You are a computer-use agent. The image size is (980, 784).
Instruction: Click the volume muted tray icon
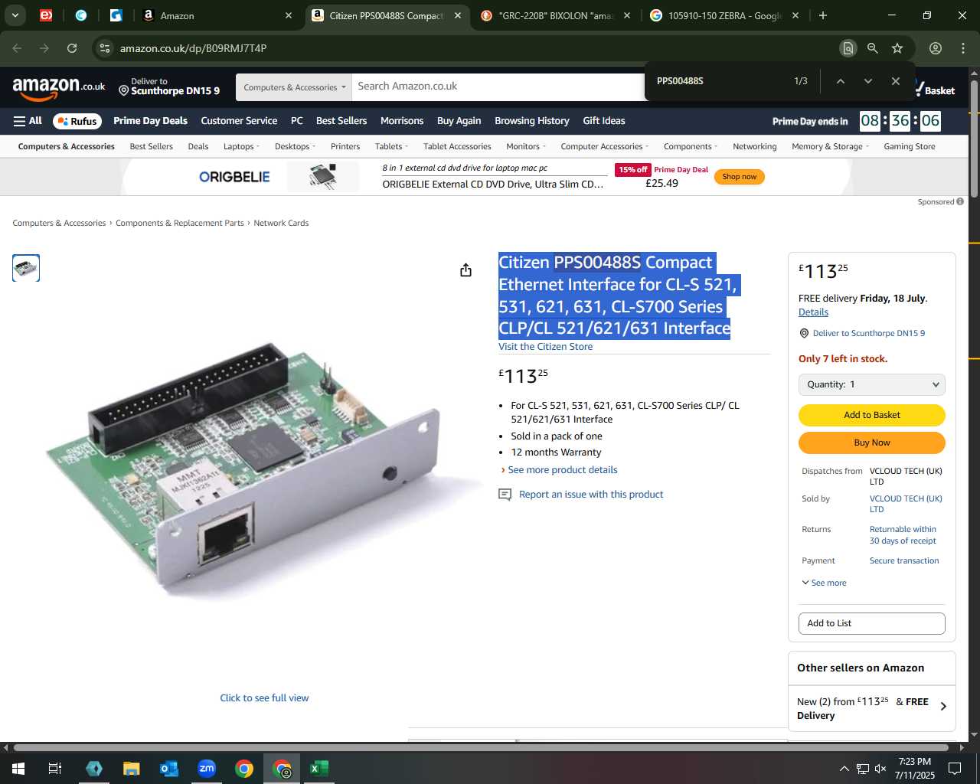coord(880,769)
